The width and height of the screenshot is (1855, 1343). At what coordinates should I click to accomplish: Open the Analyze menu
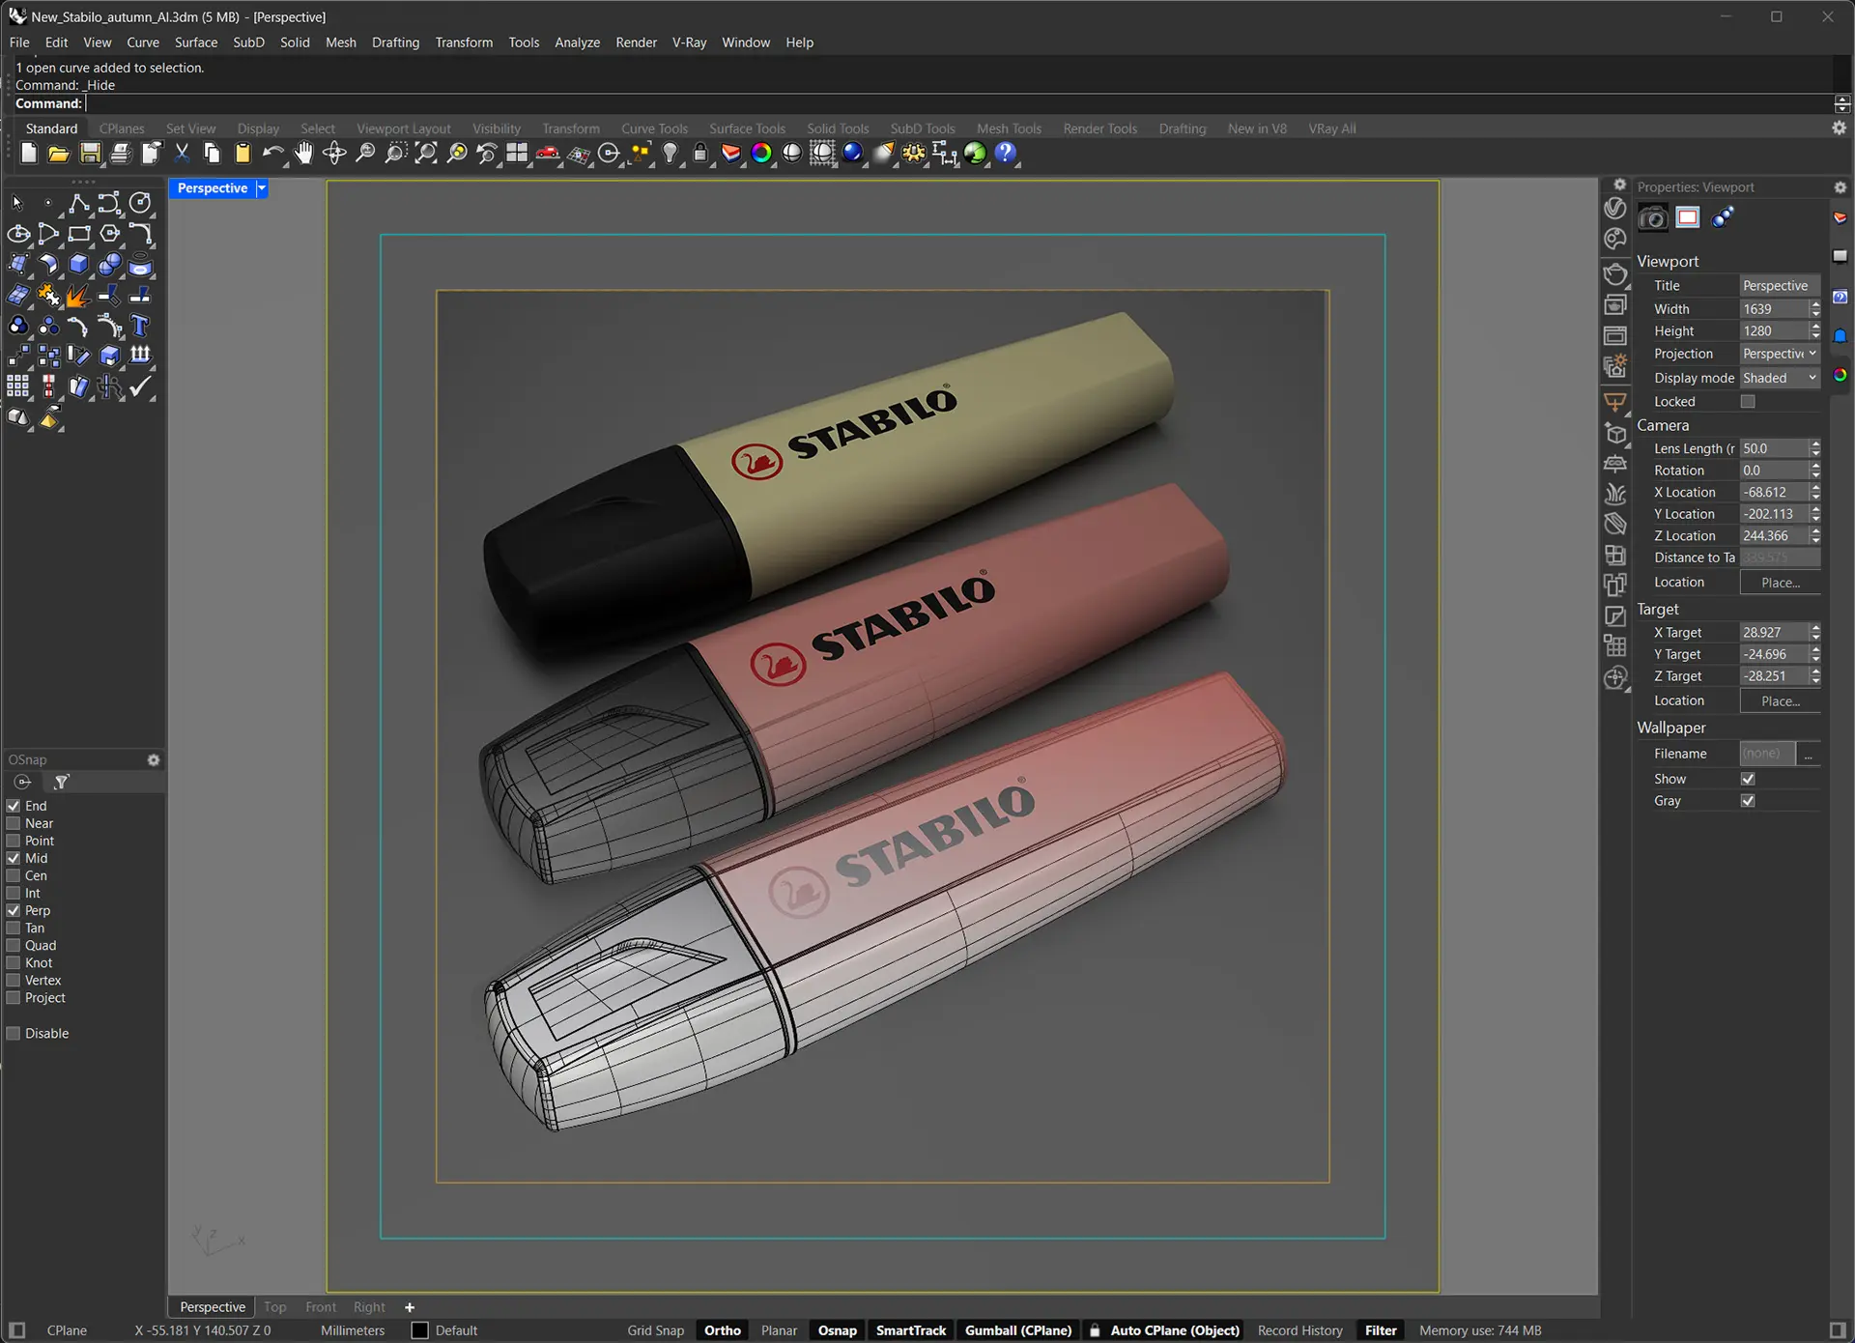pyautogui.click(x=577, y=43)
